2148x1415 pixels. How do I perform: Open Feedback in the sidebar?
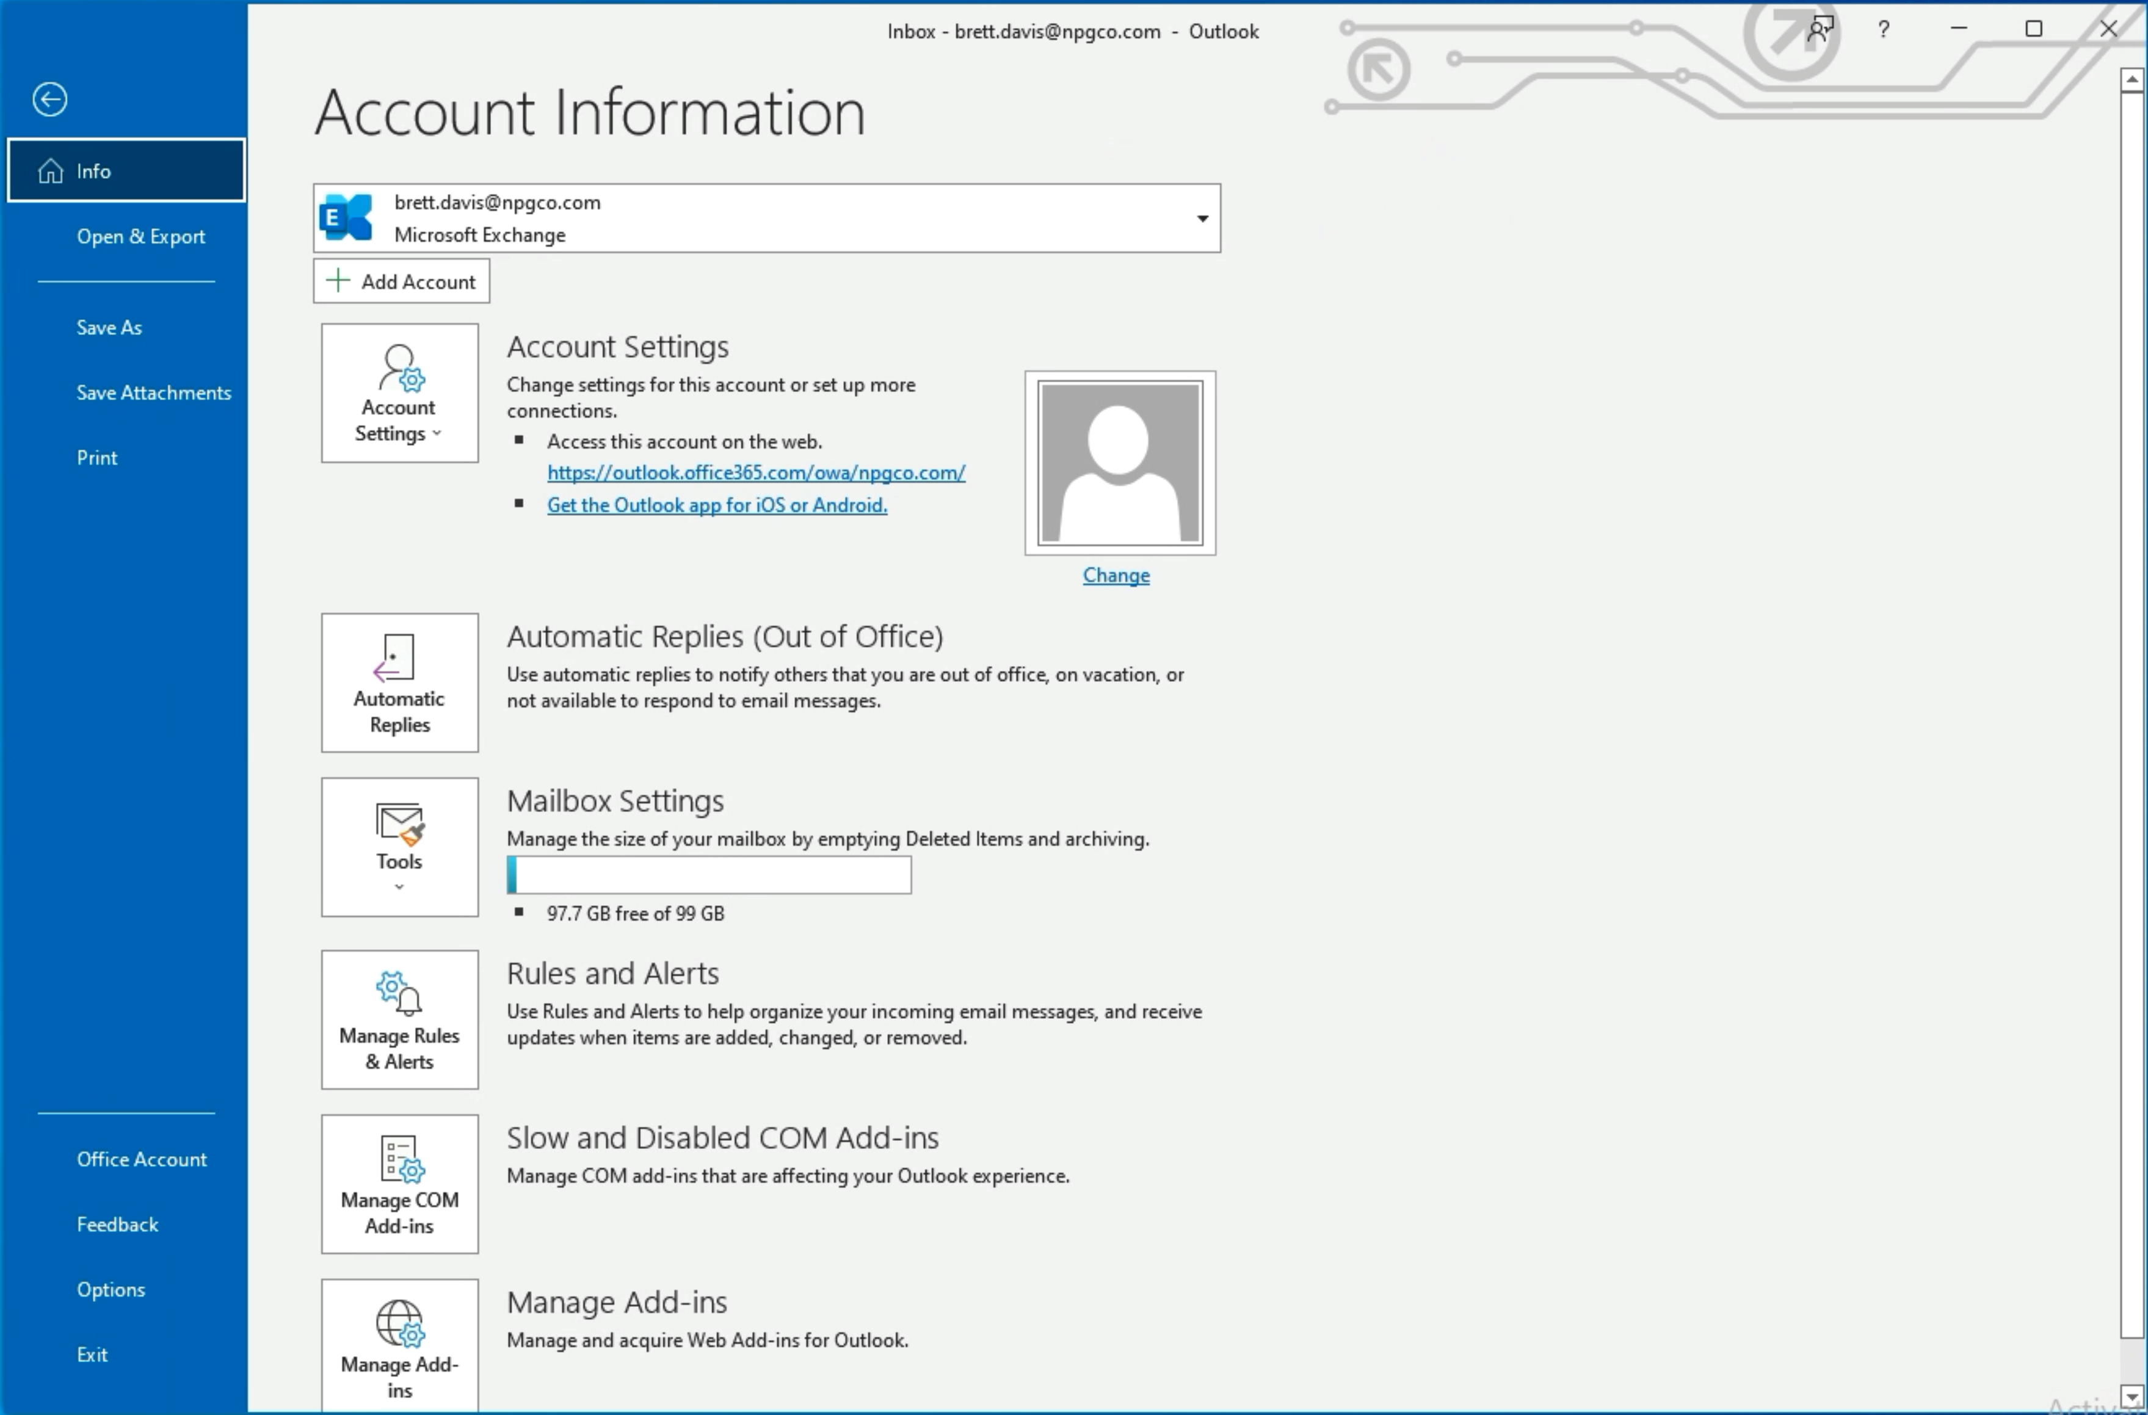point(117,1225)
